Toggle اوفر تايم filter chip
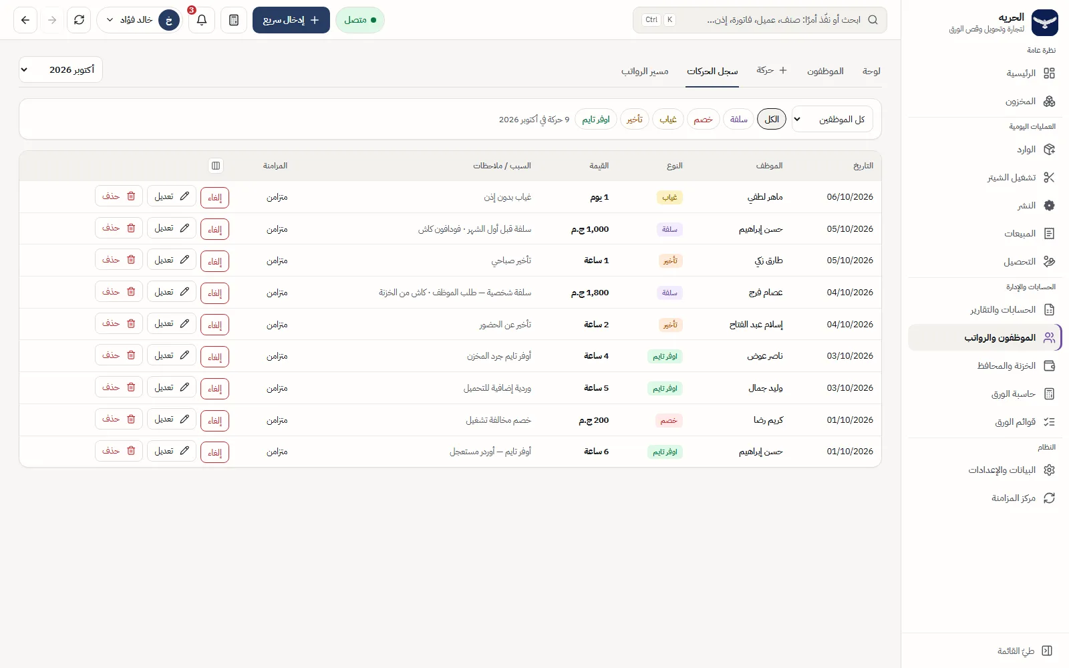Screen dimensions: 1069x668 596,120
